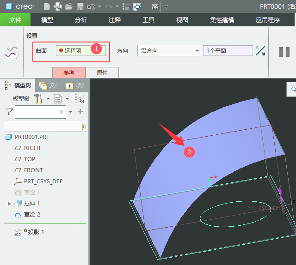
Task: Expand the 拉伸 1 feature node
Action: [x=9, y=204]
